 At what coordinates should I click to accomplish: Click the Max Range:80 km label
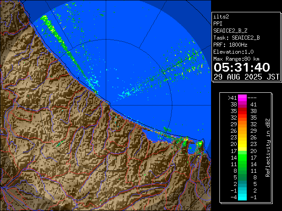[x=236, y=59]
